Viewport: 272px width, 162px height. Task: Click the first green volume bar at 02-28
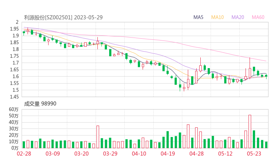tap(24, 145)
